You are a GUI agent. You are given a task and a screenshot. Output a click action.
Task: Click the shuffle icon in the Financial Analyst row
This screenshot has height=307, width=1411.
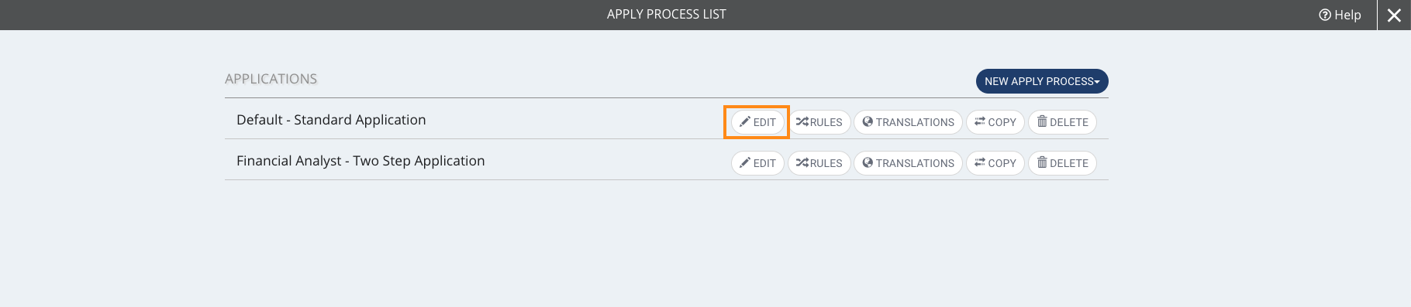point(802,162)
